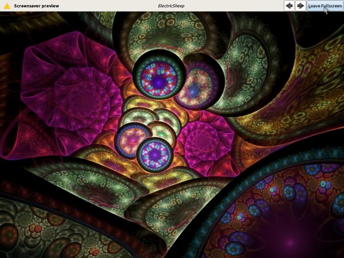Image resolution: width=344 pixels, height=258 pixels.
Task: Click the Screensaver preview title text
Action: click(37, 6)
